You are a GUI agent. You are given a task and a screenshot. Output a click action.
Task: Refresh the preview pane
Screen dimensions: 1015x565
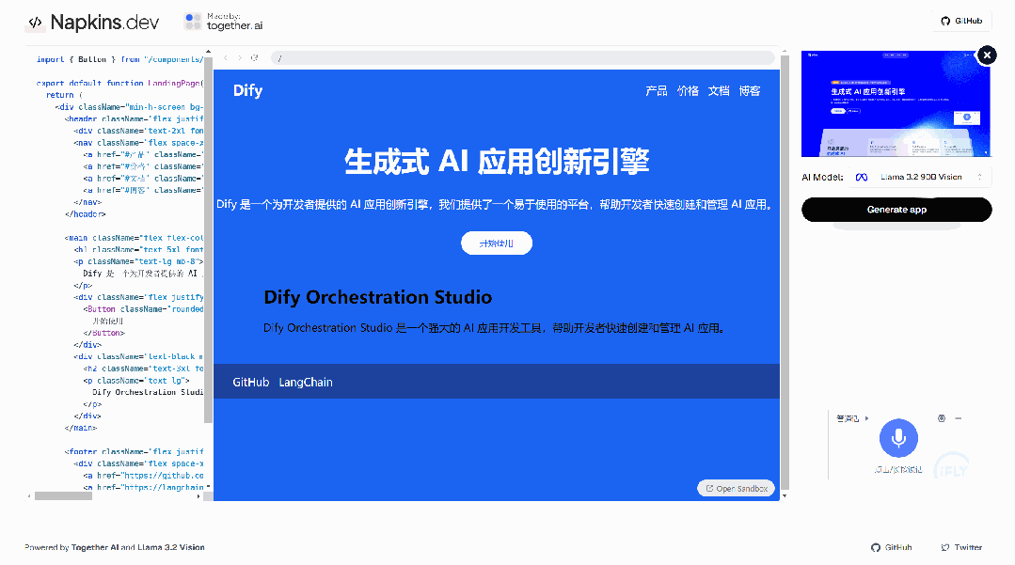pyautogui.click(x=254, y=58)
